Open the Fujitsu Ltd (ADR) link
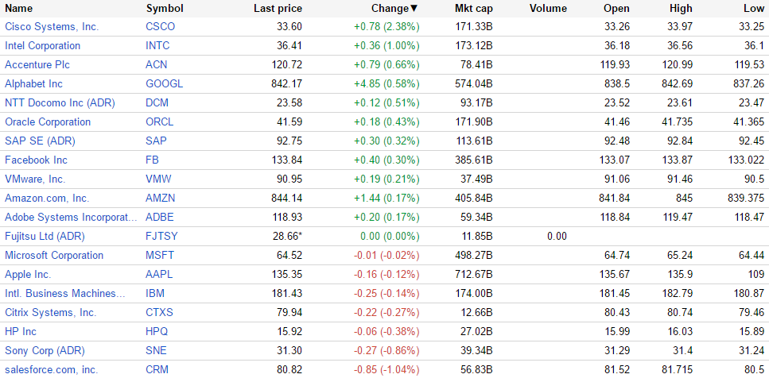 45,237
